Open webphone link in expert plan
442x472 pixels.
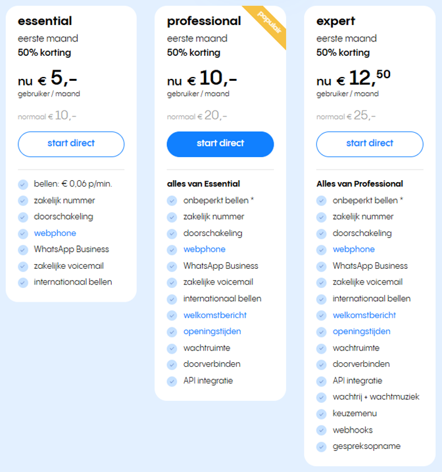coord(354,249)
